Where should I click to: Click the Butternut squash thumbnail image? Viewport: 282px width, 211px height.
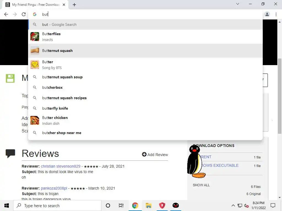click(x=35, y=51)
